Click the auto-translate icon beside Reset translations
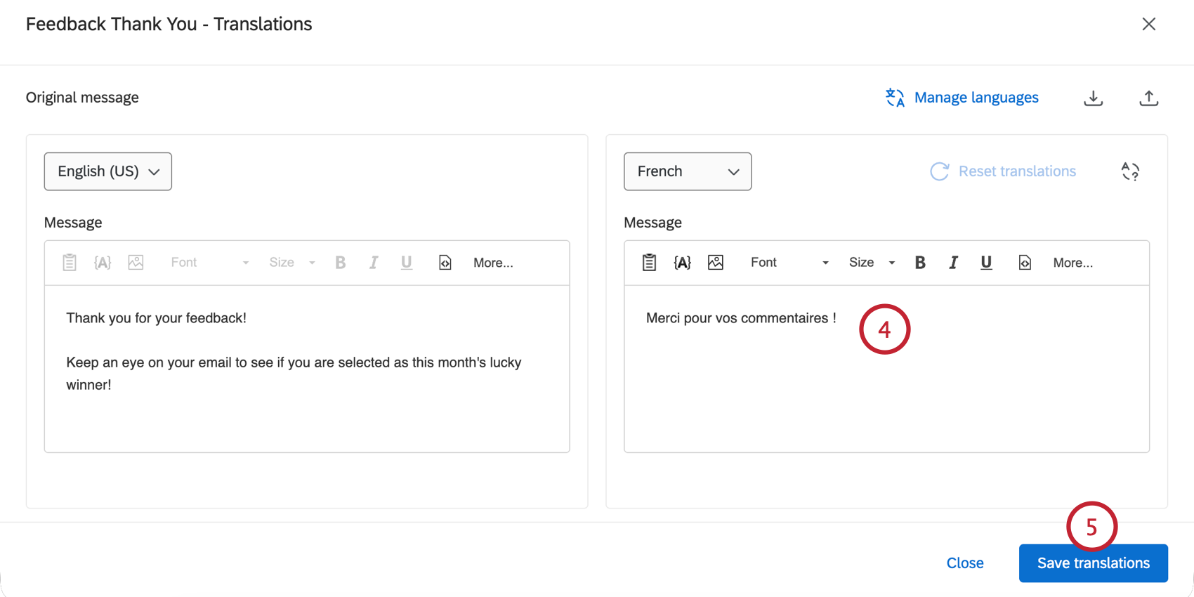The height and width of the screenshot is (597, 1194). (x=1130, y=171)
